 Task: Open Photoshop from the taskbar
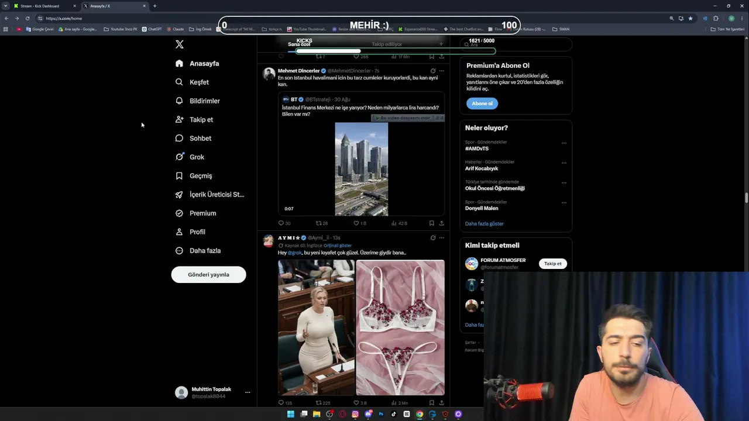click(x=381, y=414)
